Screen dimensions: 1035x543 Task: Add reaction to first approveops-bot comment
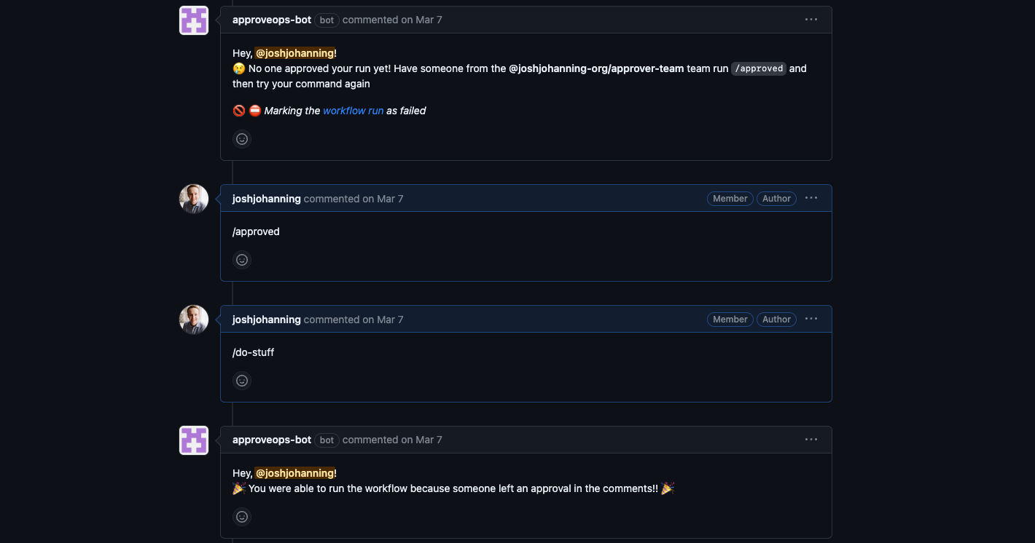click(242, 139)
